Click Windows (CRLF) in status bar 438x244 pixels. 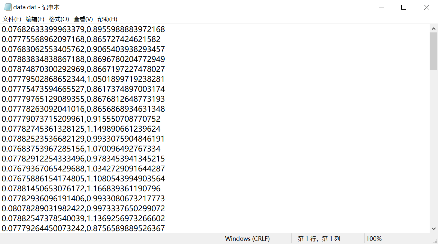(247, 239)
